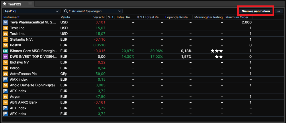Screen dimensions: 286x123
Task: Click the 0,18% ongoing costs value
Action: pyautogui.click(x=186, y=51)
